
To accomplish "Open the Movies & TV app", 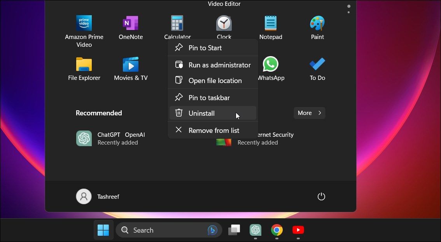I will [131, 64].
